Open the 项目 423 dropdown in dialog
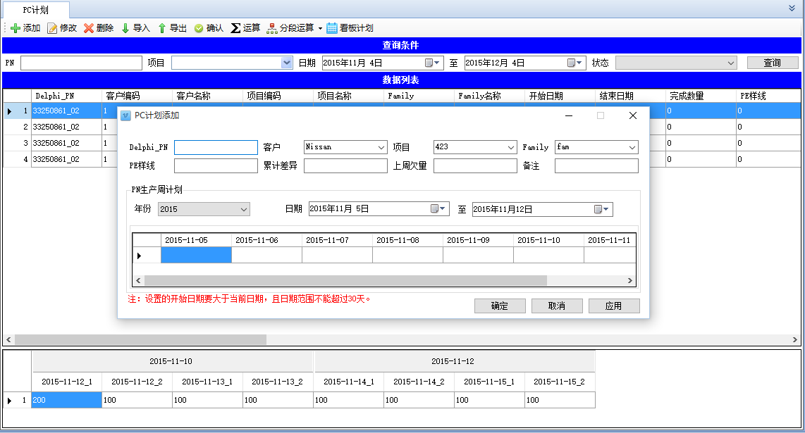Image resolution: width=805 pixels, height=433 pixels. (x=511, y=148)
